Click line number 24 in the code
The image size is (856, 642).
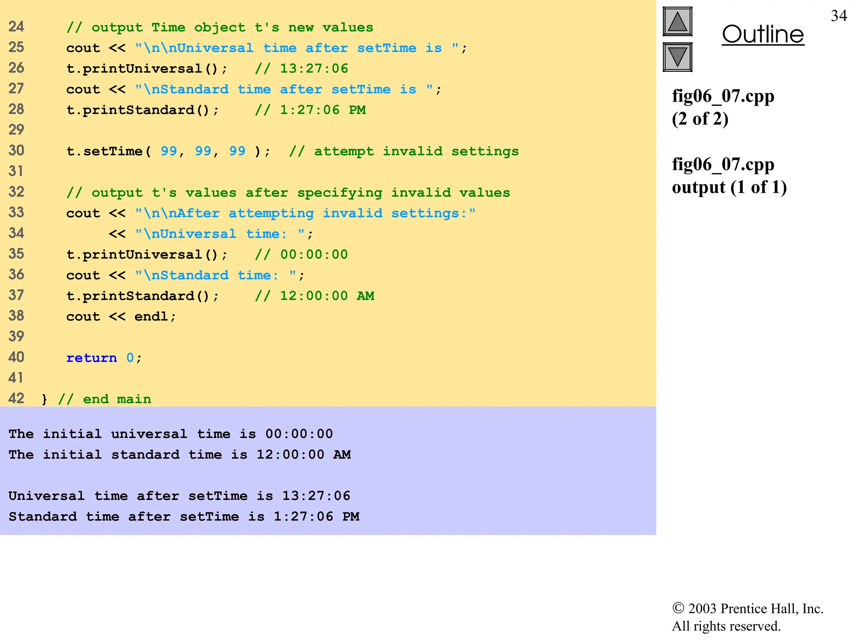(16, 27)
